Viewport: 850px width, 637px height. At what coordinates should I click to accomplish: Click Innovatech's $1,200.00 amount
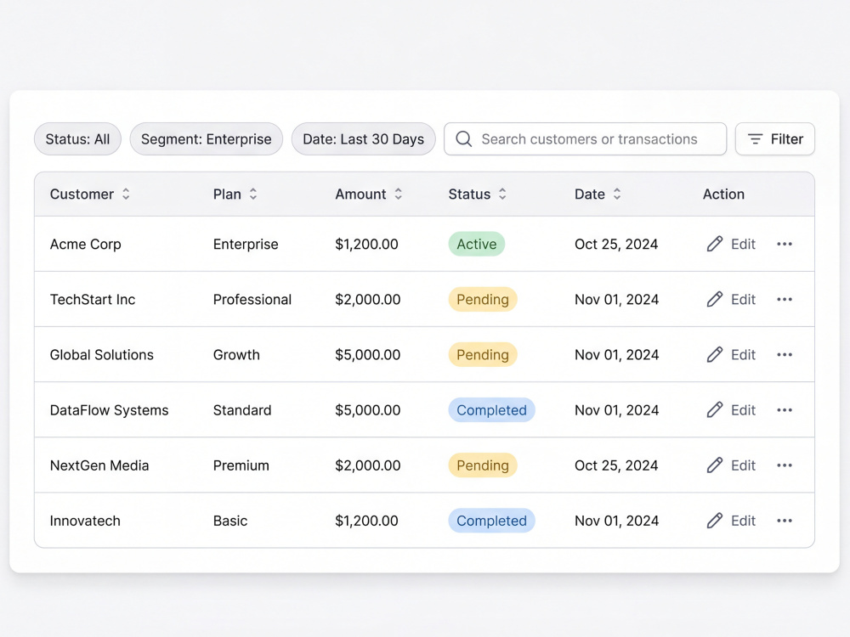pos(366,521)
